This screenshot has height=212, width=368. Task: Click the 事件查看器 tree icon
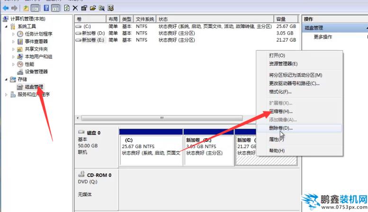click(20, 42)
